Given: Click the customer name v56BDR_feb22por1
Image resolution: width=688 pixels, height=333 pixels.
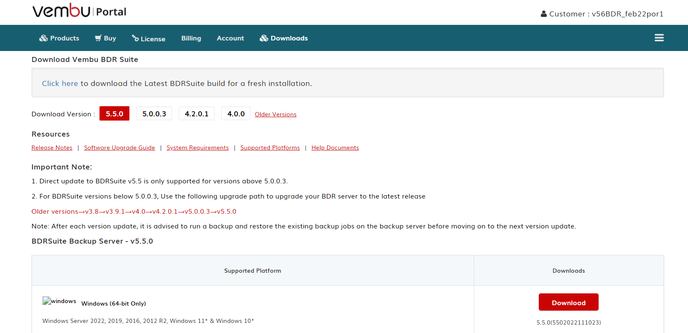Looking at the screenshot, I should coord(627,14).
